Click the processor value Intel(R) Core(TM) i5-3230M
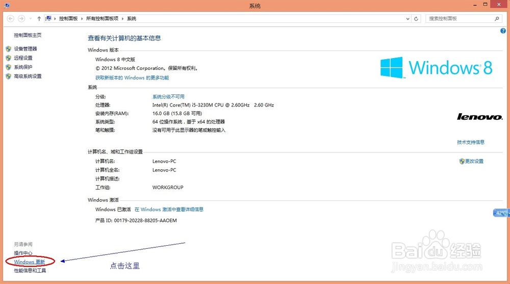Image resolution: width=510 pixels, height=284 pixels. (x=213, y=105)
